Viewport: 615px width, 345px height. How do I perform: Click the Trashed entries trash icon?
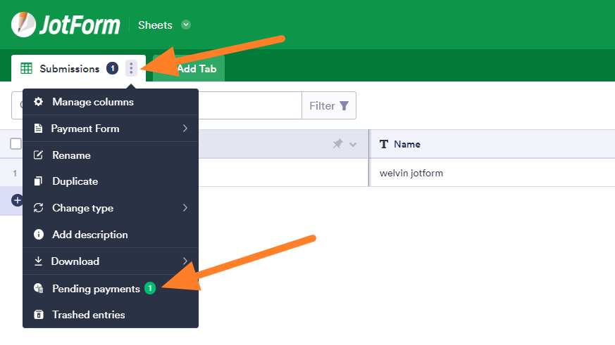39,315
